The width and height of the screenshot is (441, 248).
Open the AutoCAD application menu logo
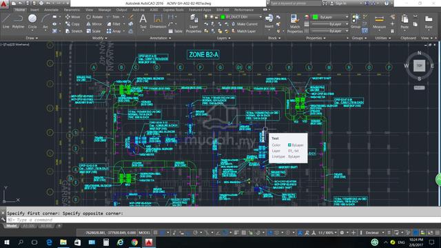4,4
